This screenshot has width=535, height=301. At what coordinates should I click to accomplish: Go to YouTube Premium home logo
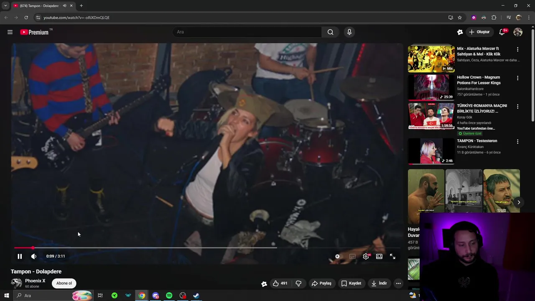[34, 32]
